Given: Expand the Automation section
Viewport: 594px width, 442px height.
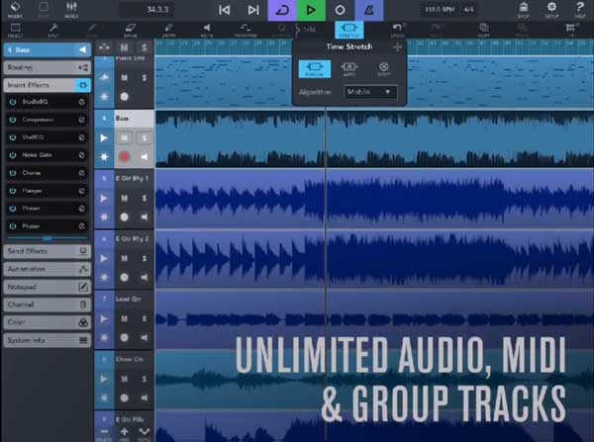Looking at the screenshot, I should 46,269.
